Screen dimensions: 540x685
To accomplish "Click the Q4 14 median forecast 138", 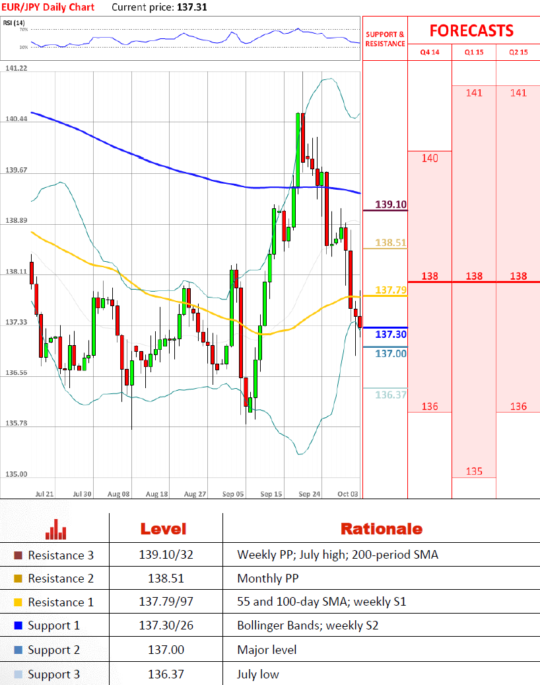I will point(430,276).
